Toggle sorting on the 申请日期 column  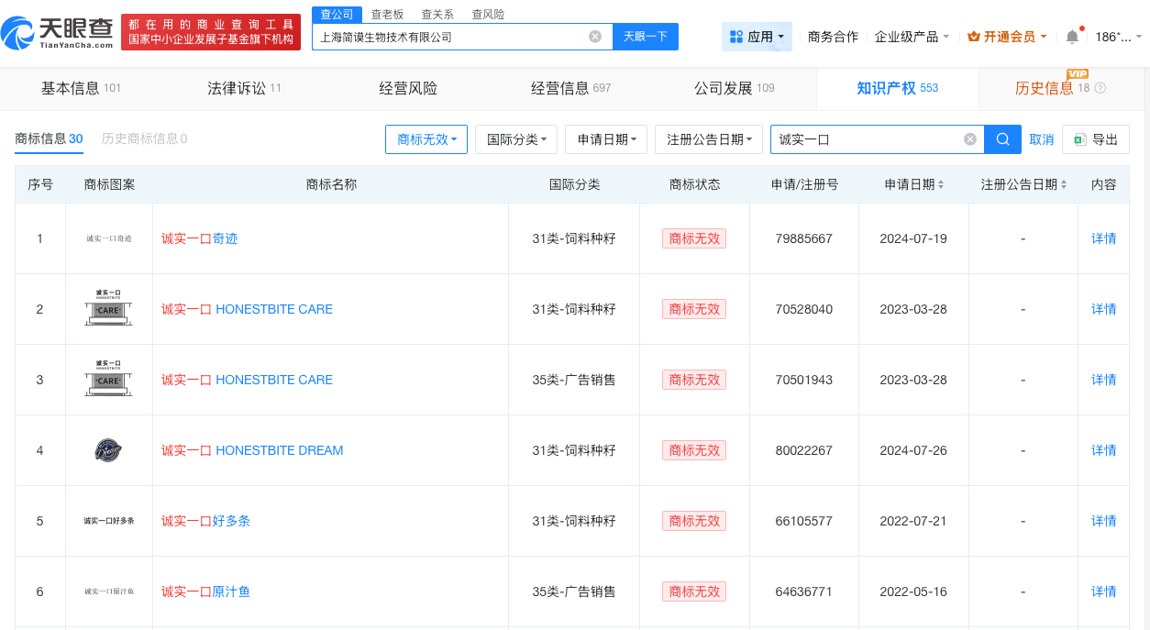pyautogui.click(x=941, y=184)
